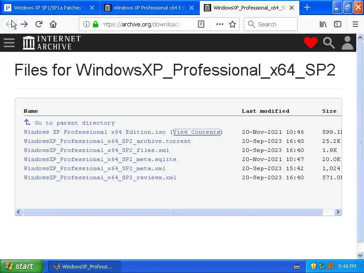Click the file listing horizontal scrollbar thumb
The image size is (364, 273).
pyautogui.click(x=172, y=212)
